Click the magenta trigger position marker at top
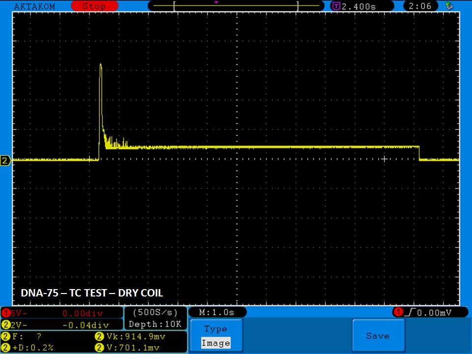The width and height of the screenshot is (472, 354). pos(216,3)
